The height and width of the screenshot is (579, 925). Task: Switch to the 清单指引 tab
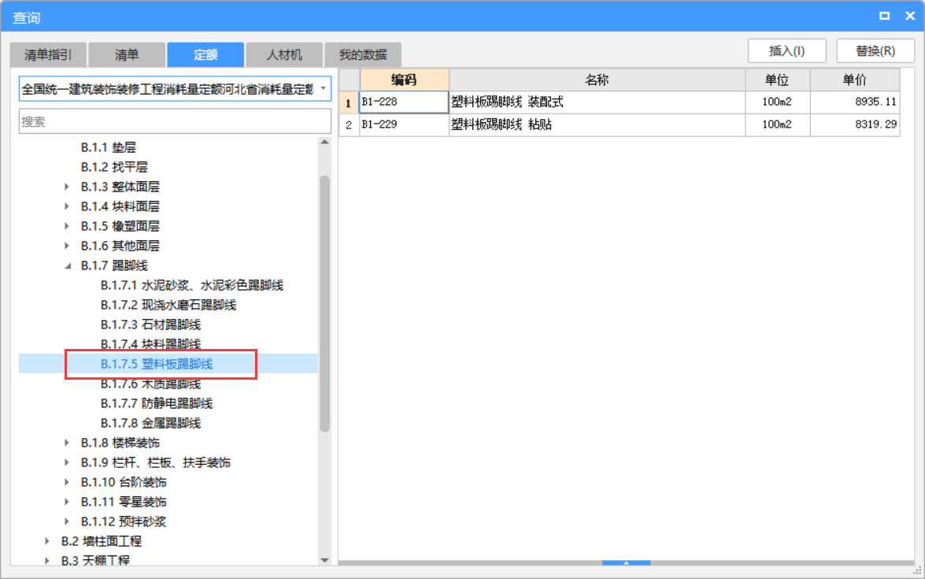(48, 54)
